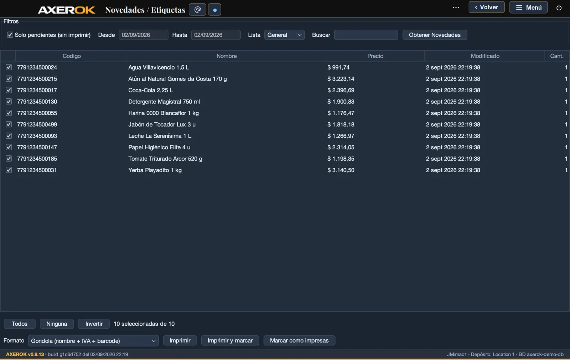Uncheck the Tomate Triturado Arcor row

[9, 159]
